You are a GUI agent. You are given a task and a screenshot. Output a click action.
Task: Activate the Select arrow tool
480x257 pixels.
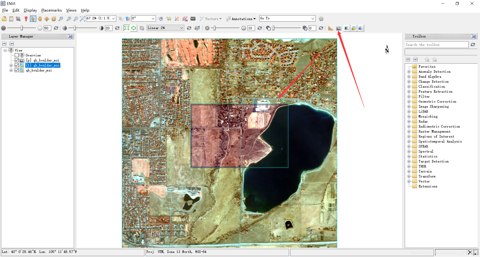coord(33,19)
